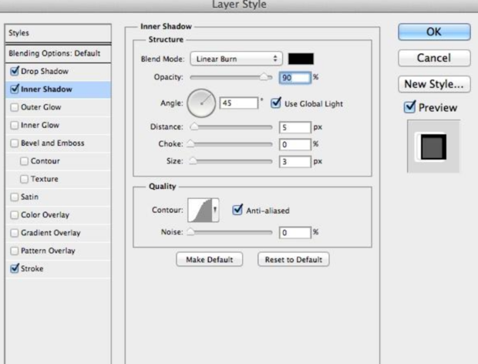The width and height of the screenshot is (478, 364).
Task: Click the Distance value field
Action: (x=295, y=127)
